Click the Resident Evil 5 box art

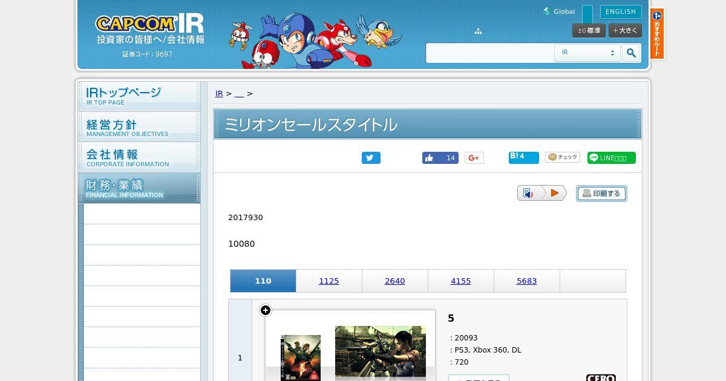(x=301, y=358)
